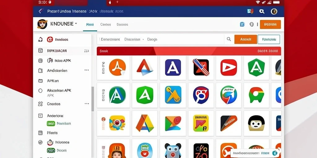Click the battery icon in the status bar

[x=276, y=2]
